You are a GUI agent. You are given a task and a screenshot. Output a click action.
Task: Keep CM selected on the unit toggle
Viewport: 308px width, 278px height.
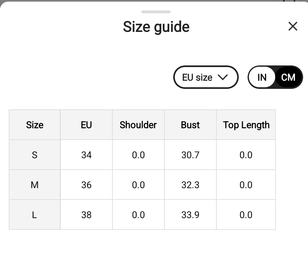(287, 77)
